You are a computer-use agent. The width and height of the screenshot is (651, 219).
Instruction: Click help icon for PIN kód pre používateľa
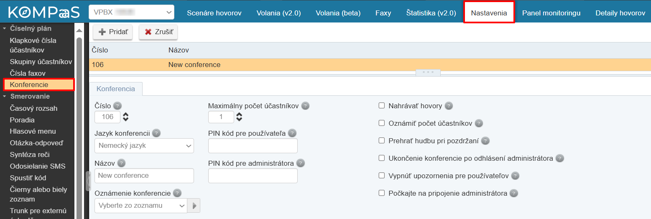point(292,133)
